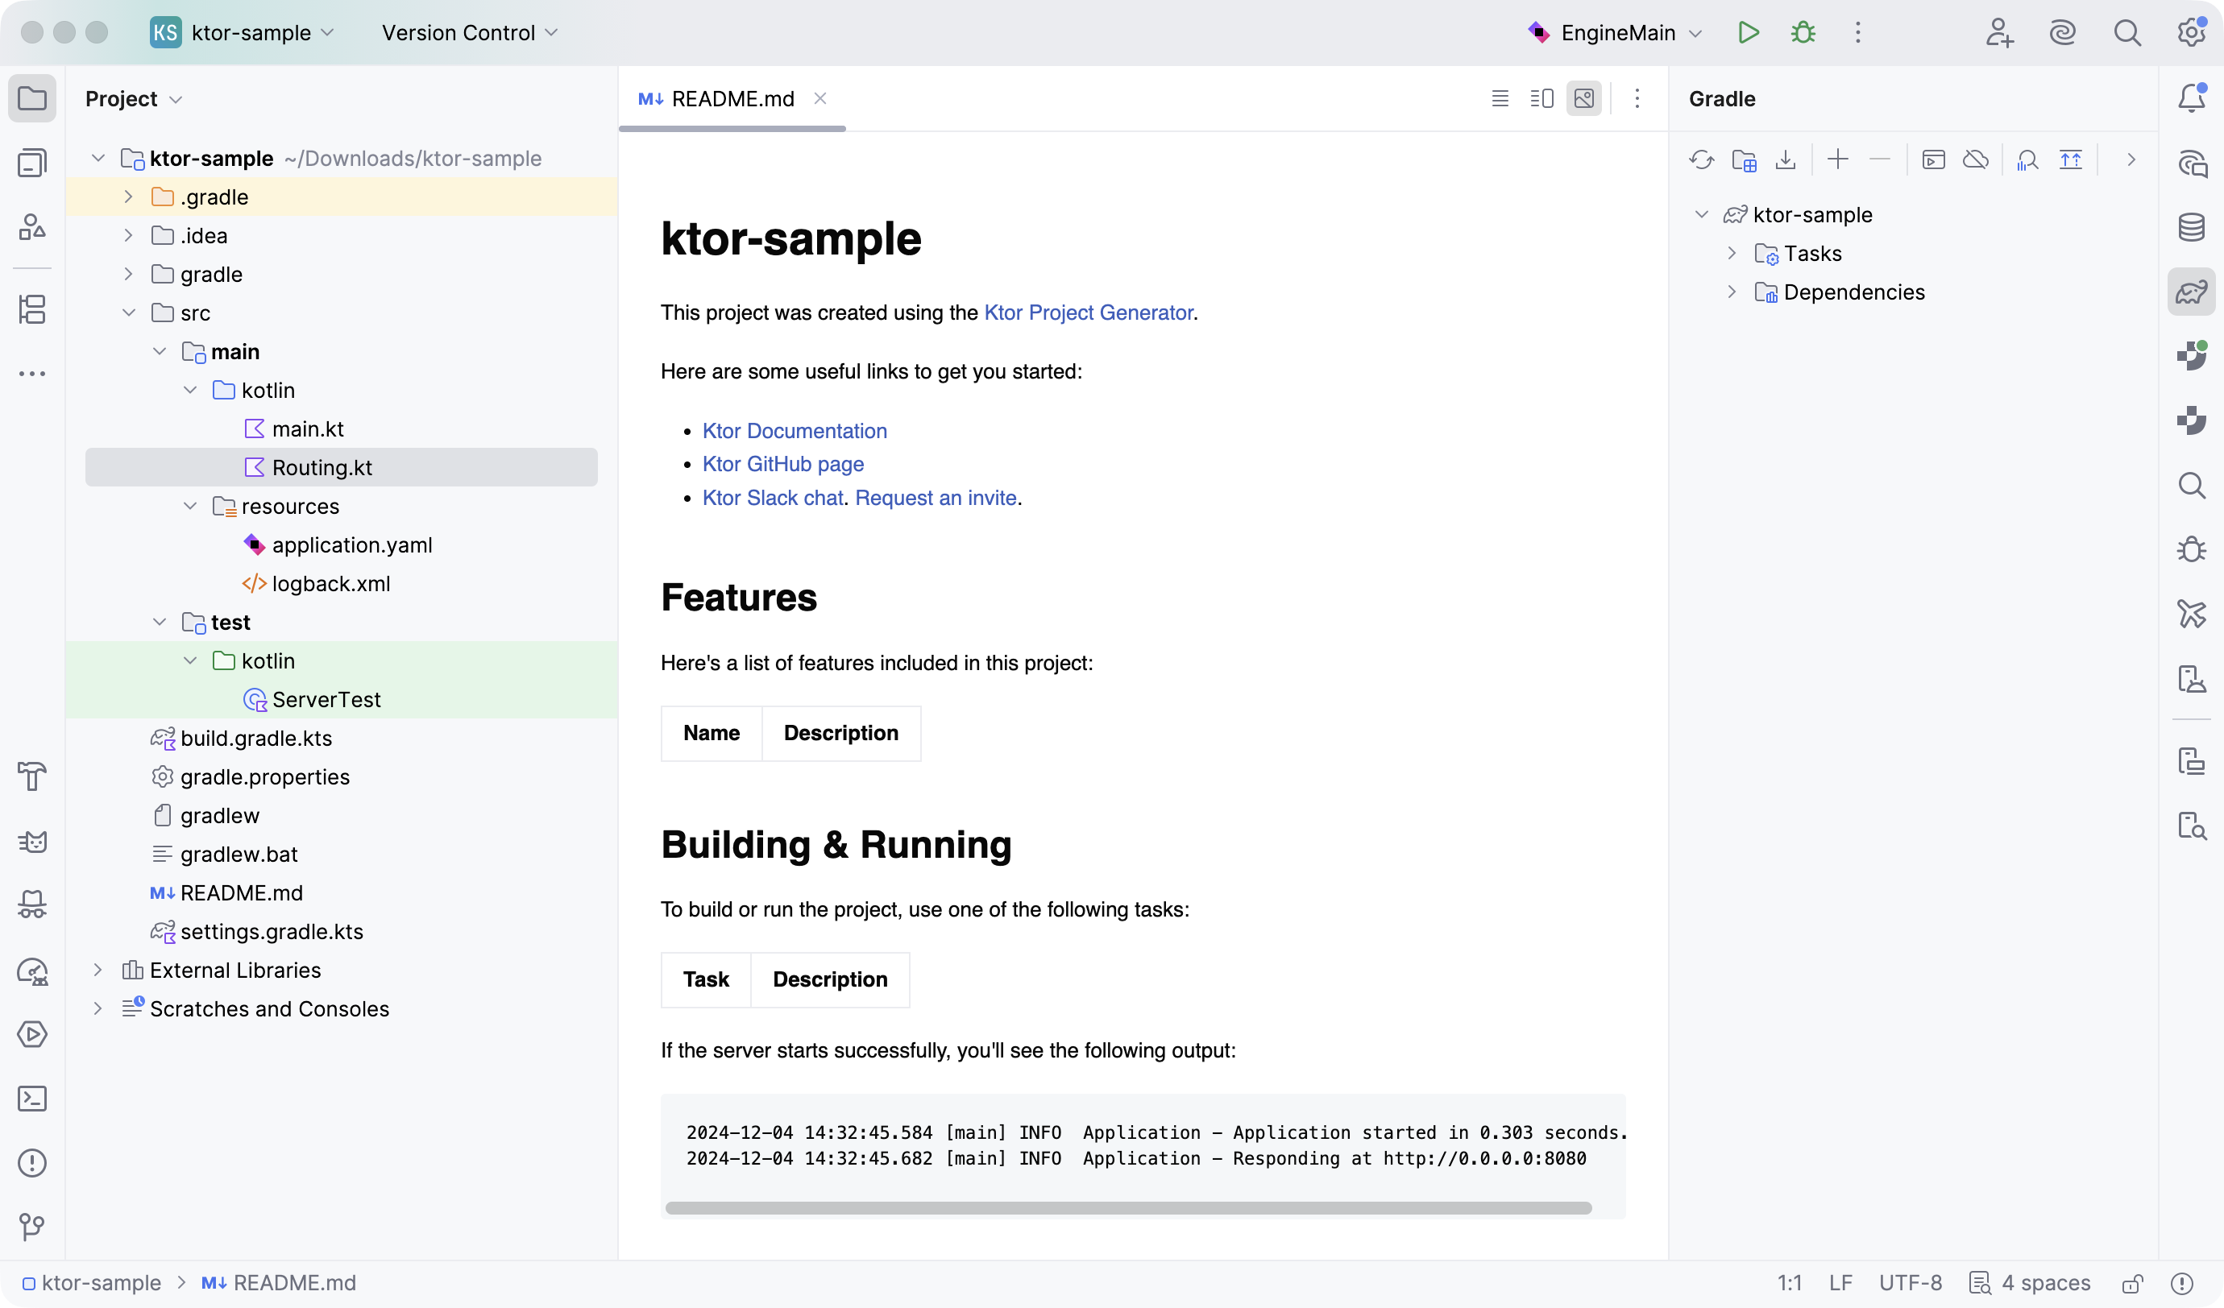Screen dimensions: 2224x1308
Task: Select Routing.kt in the project tree
Action: 342,467
